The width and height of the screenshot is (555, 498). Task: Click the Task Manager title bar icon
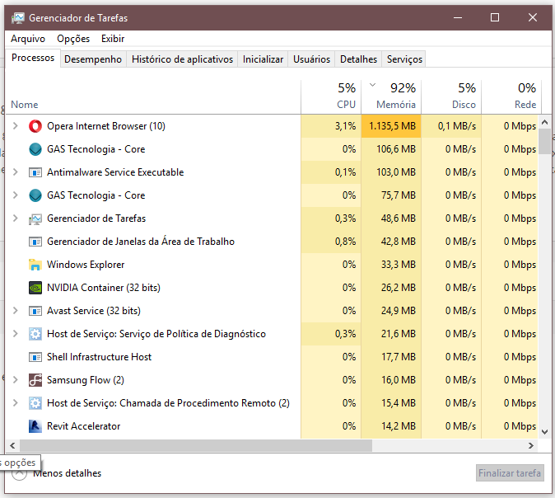17,18
